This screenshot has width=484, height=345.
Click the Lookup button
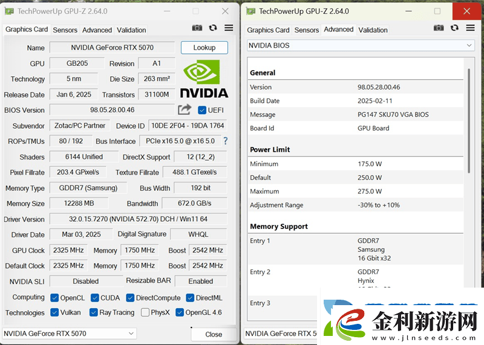(204, 48)
